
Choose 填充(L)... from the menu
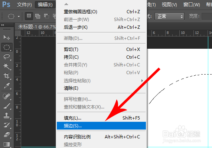point(101,118)
